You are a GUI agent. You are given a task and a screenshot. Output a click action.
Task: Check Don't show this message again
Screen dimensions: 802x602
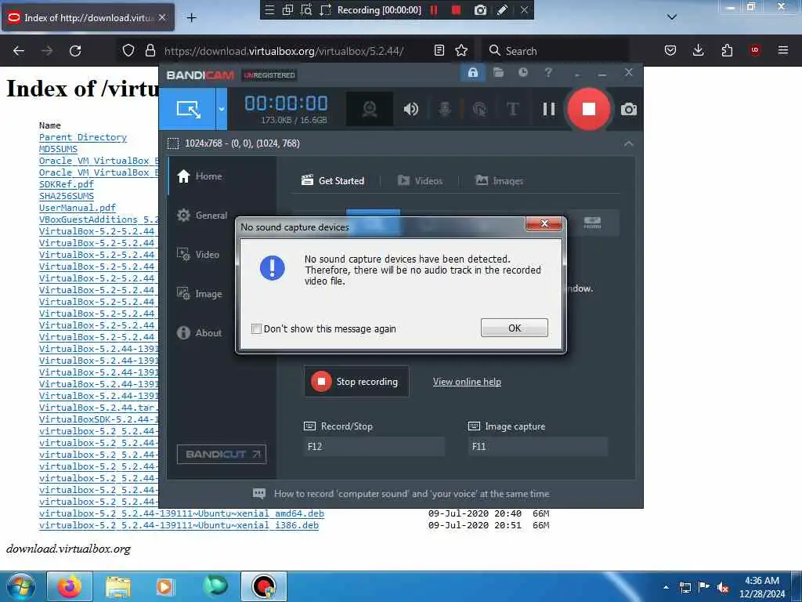pos(256,328)
